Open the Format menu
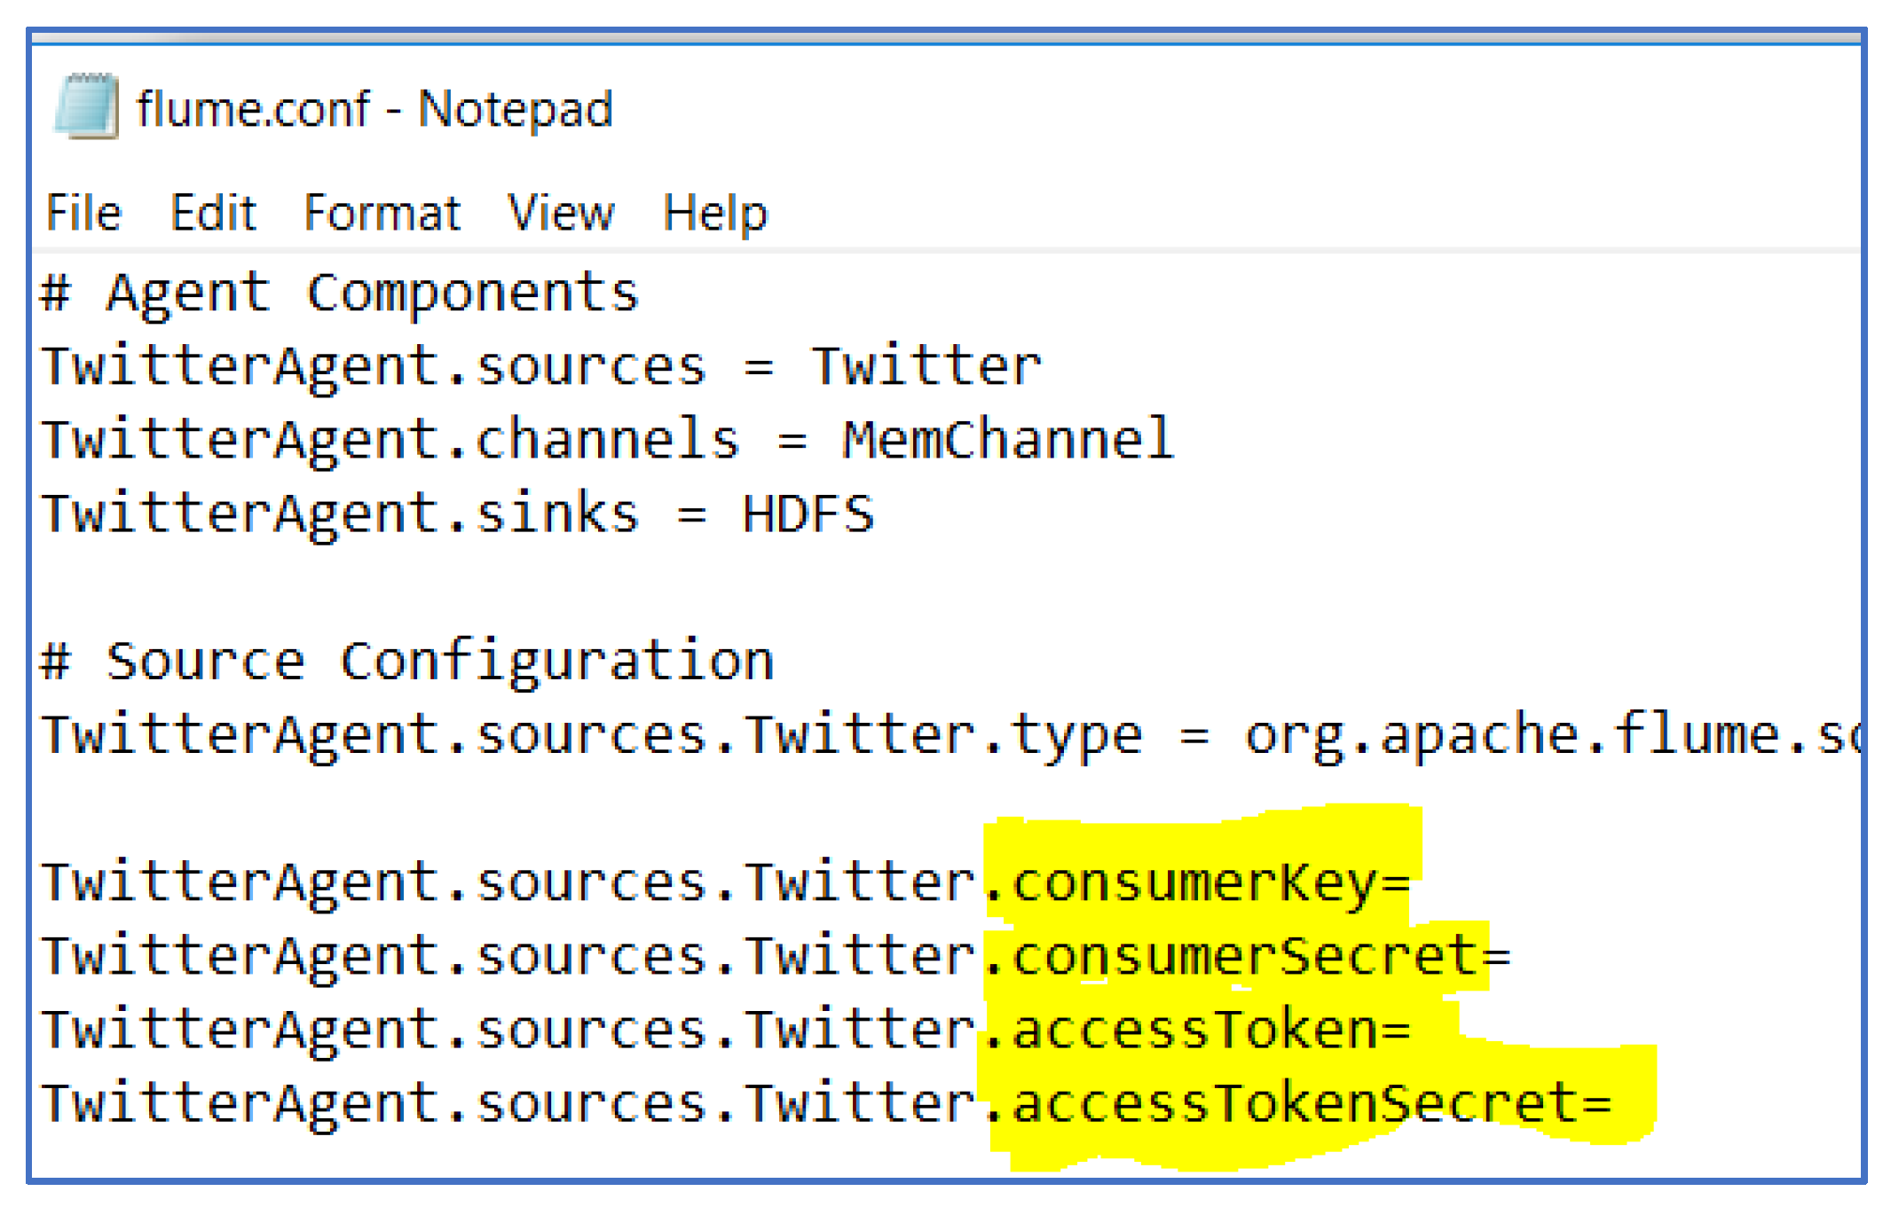The height and width of the screenshot is (1207, 1891). tap(382, 213)
